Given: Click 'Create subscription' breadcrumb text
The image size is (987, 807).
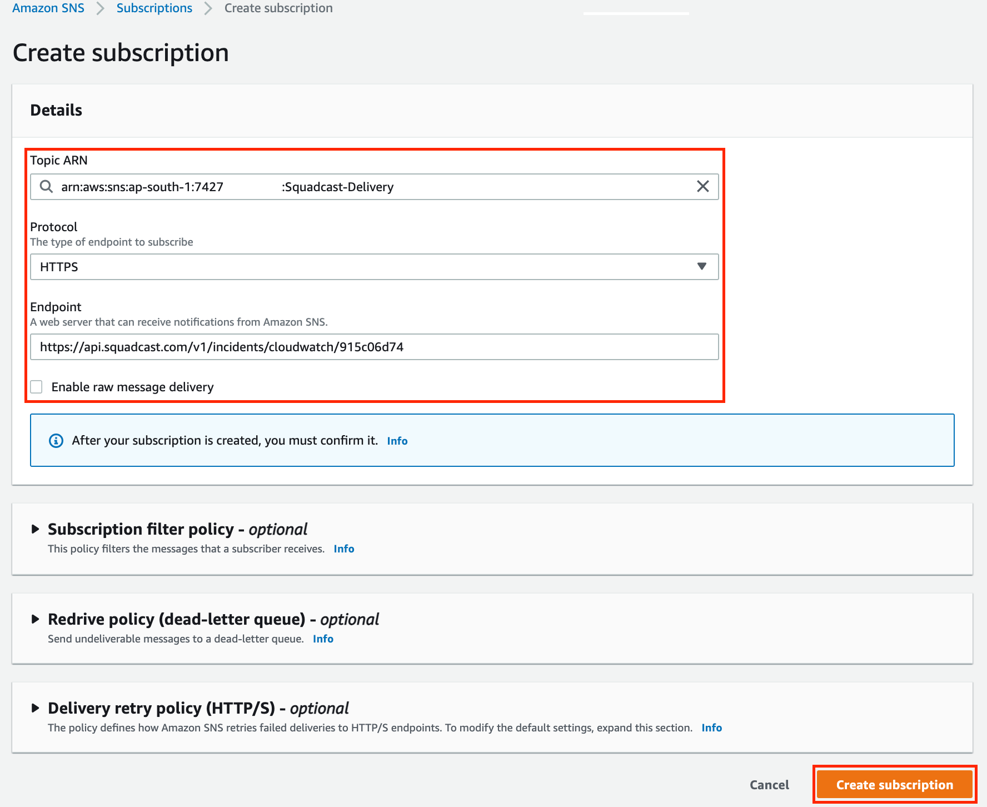Looking at the screenshot, I should click(278, 8).
